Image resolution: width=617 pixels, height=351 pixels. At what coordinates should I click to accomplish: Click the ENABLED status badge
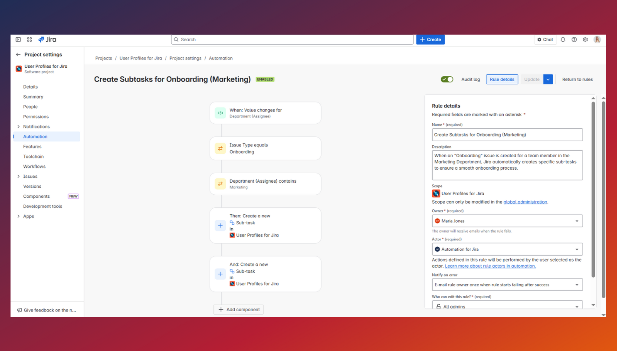coord(265,79)
